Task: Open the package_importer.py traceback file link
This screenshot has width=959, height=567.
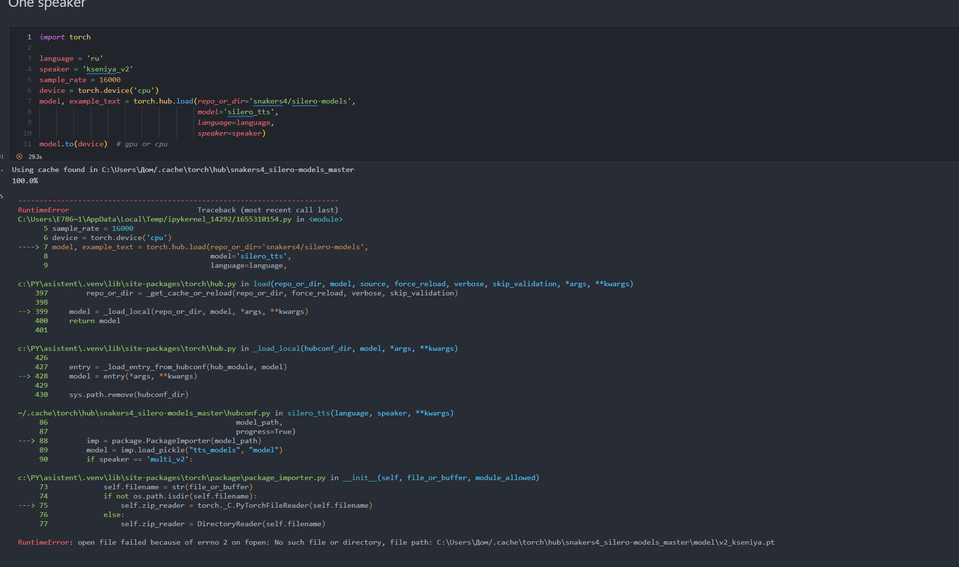Action: (x=170, y=477)
